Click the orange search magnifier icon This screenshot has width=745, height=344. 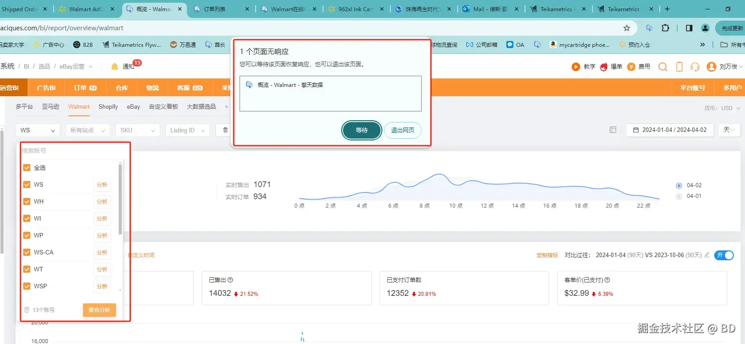(x=663, y=67)
